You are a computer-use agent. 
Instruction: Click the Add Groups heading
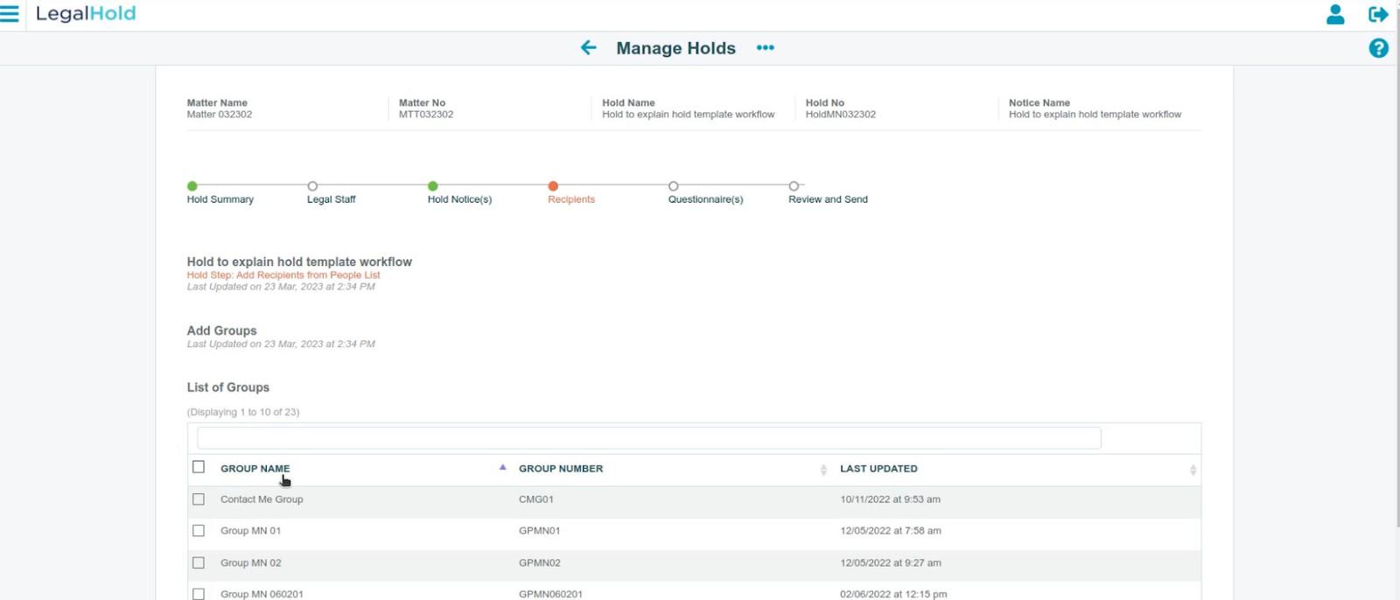point(221,331)
